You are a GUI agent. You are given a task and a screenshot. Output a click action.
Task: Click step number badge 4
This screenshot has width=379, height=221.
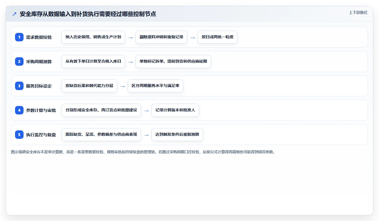(x=19, y=110)
